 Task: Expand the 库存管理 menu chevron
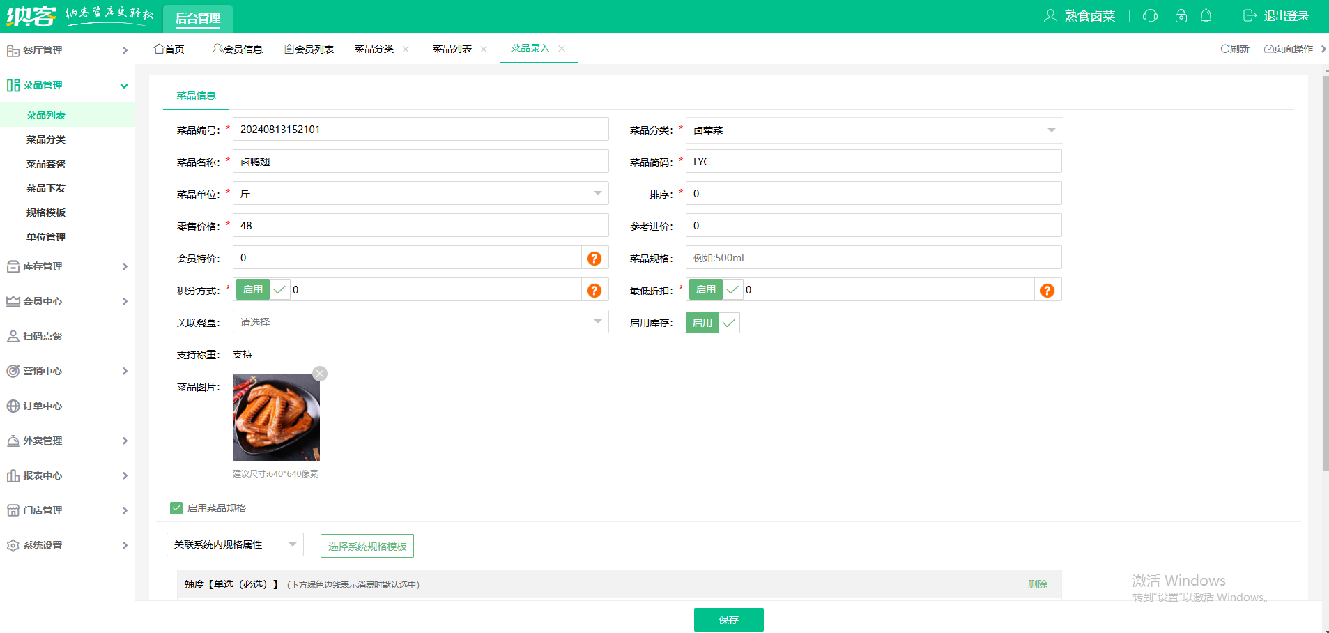pyautogui.click(x=125, y=266)
